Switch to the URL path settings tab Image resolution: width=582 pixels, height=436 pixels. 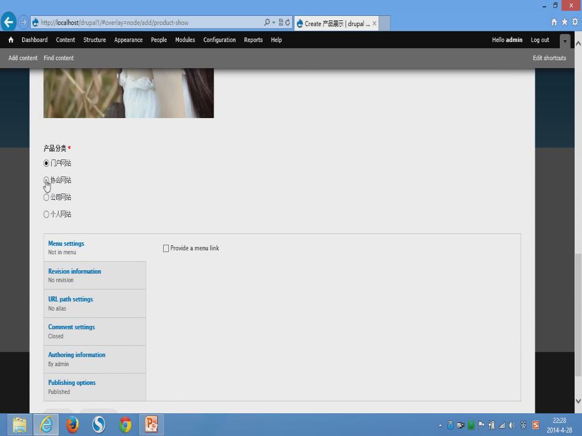(95, 304)
